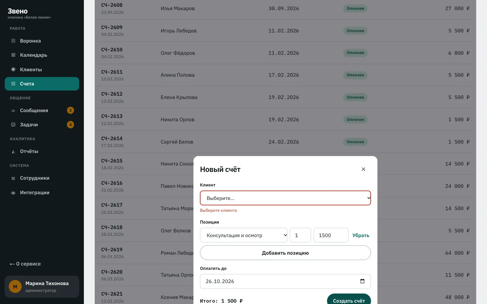Click the Создать счёт button

point(349,299)
